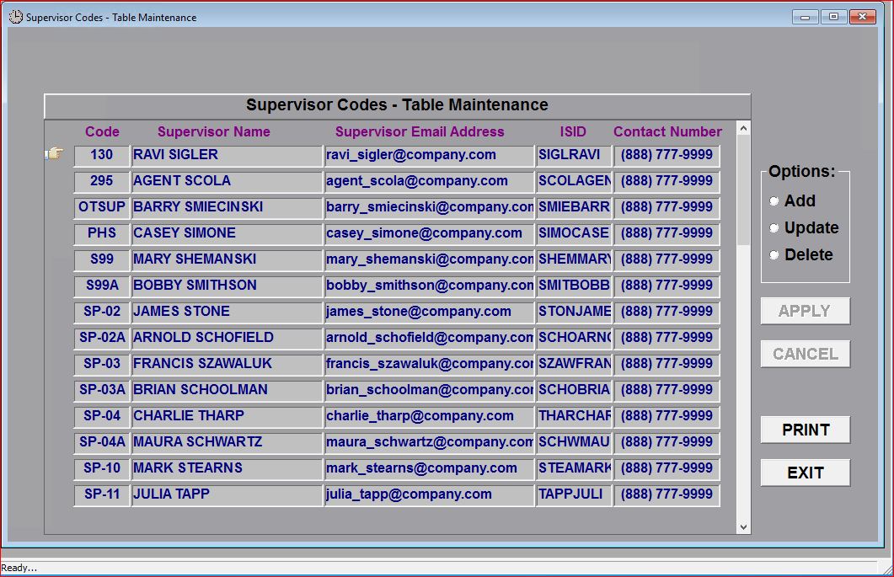Image resolution: width=894 pixels, height=577 pixels.
Task: Click the OTSUP code field
Action: [102, 207]
